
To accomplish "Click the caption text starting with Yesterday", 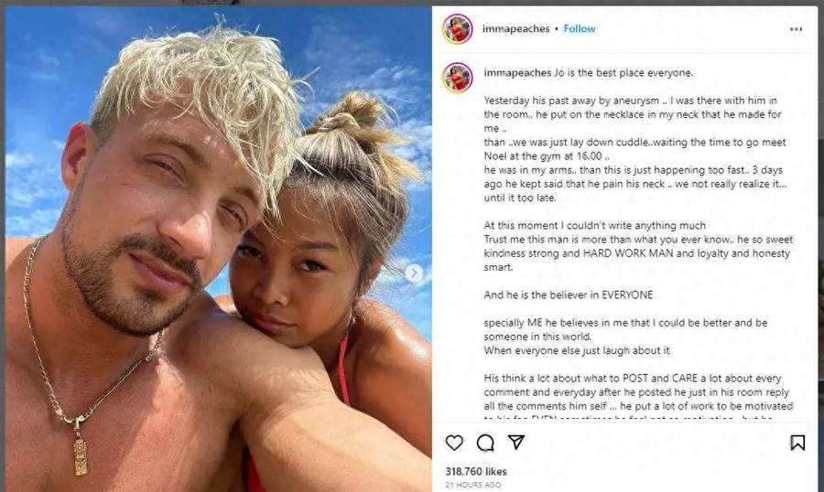I will point(633,148).
